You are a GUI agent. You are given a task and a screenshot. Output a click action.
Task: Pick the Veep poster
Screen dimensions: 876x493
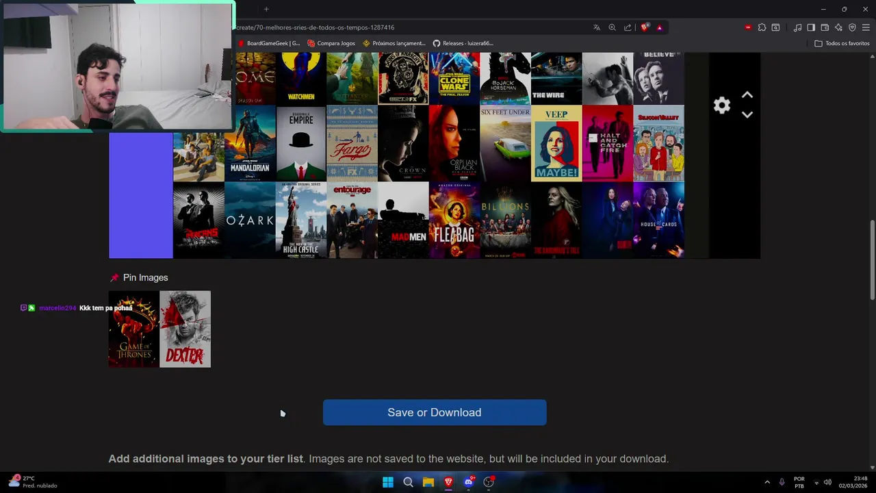(x=556, y=143)
